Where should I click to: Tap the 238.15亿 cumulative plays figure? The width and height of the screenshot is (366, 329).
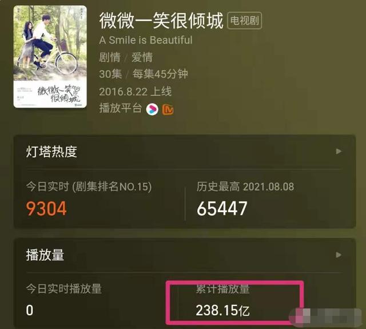coord(222,311)
